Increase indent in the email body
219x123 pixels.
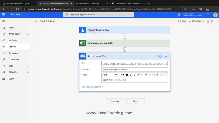(x=154, y=75)
